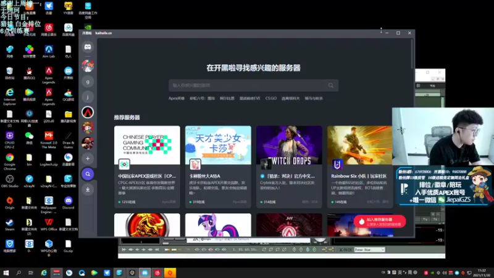
Task: Open the taskbar search icon
Action: coord(19,272)
